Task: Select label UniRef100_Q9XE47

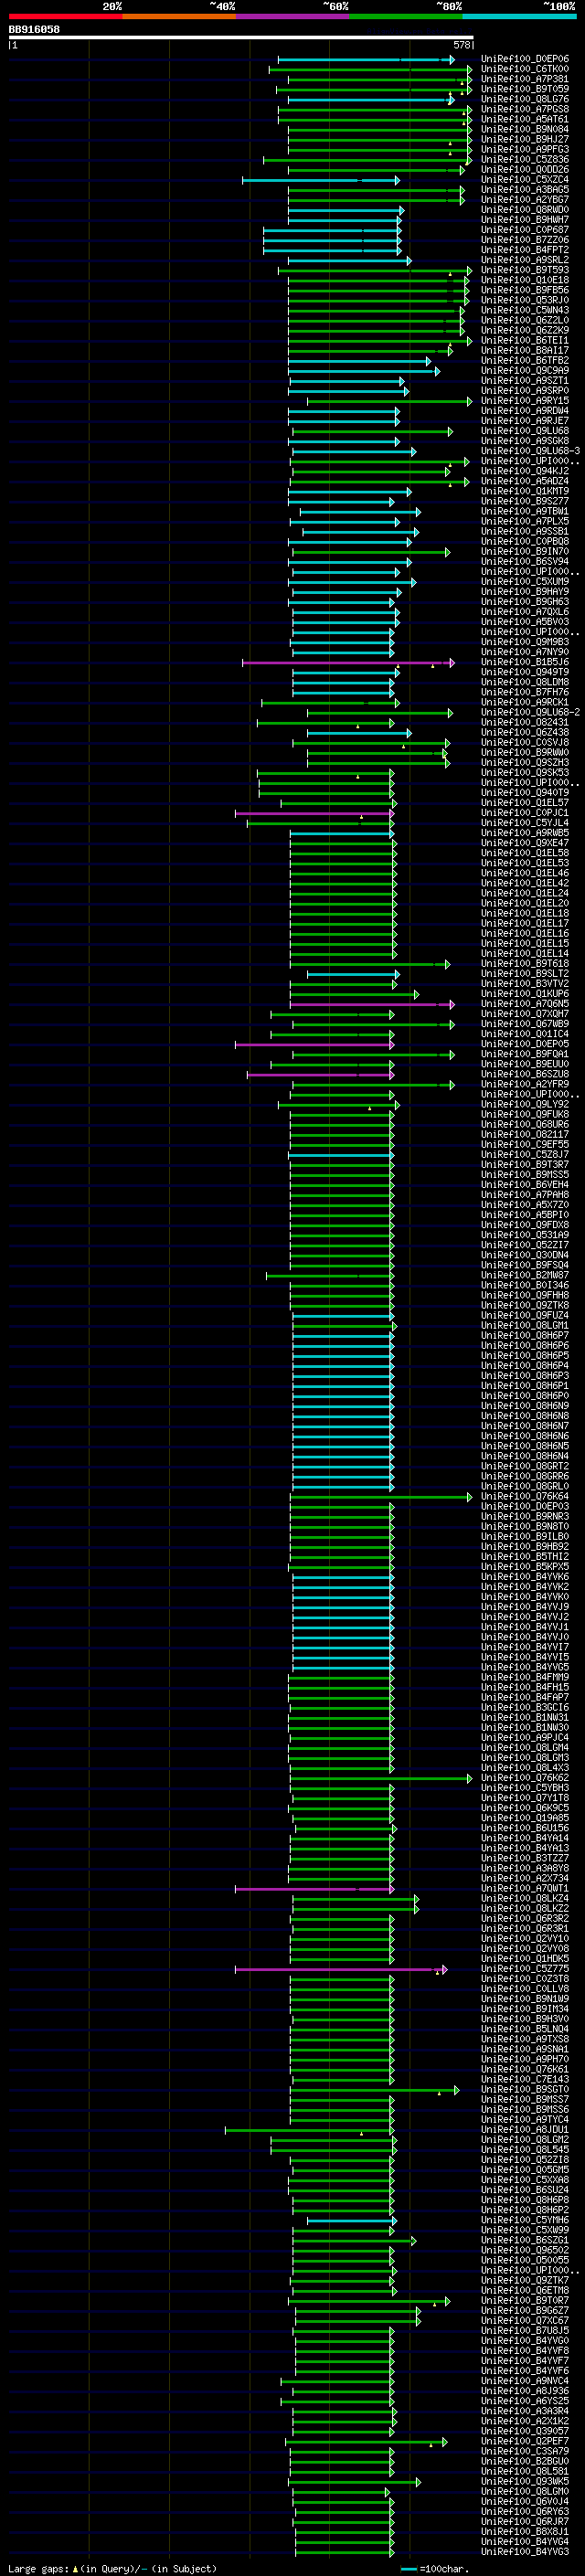Action: [x=524, y=843]
